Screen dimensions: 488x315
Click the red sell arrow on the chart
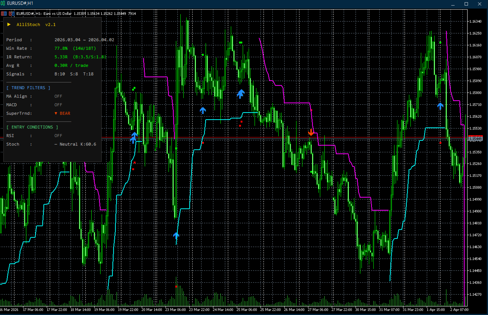point(311,132)
